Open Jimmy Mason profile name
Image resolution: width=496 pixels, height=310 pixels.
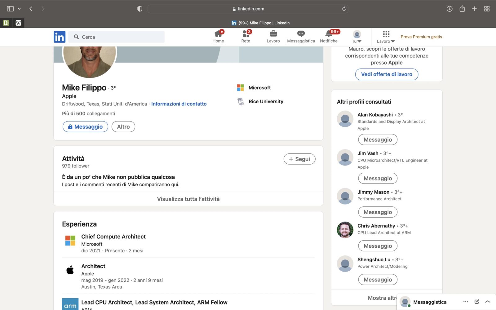[373, 192]
